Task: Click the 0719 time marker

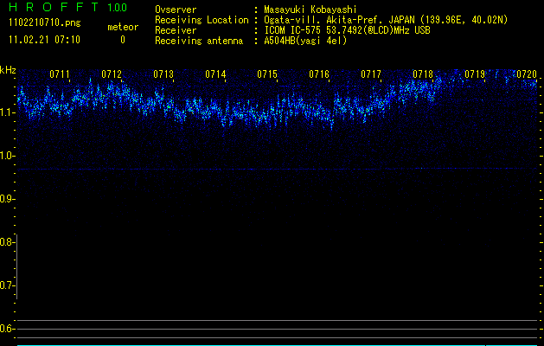Action: (475, 74)
